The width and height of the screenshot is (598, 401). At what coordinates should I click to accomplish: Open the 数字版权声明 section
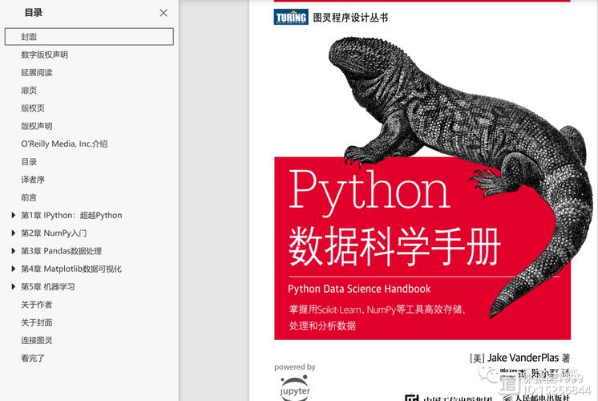pos(44,55)
